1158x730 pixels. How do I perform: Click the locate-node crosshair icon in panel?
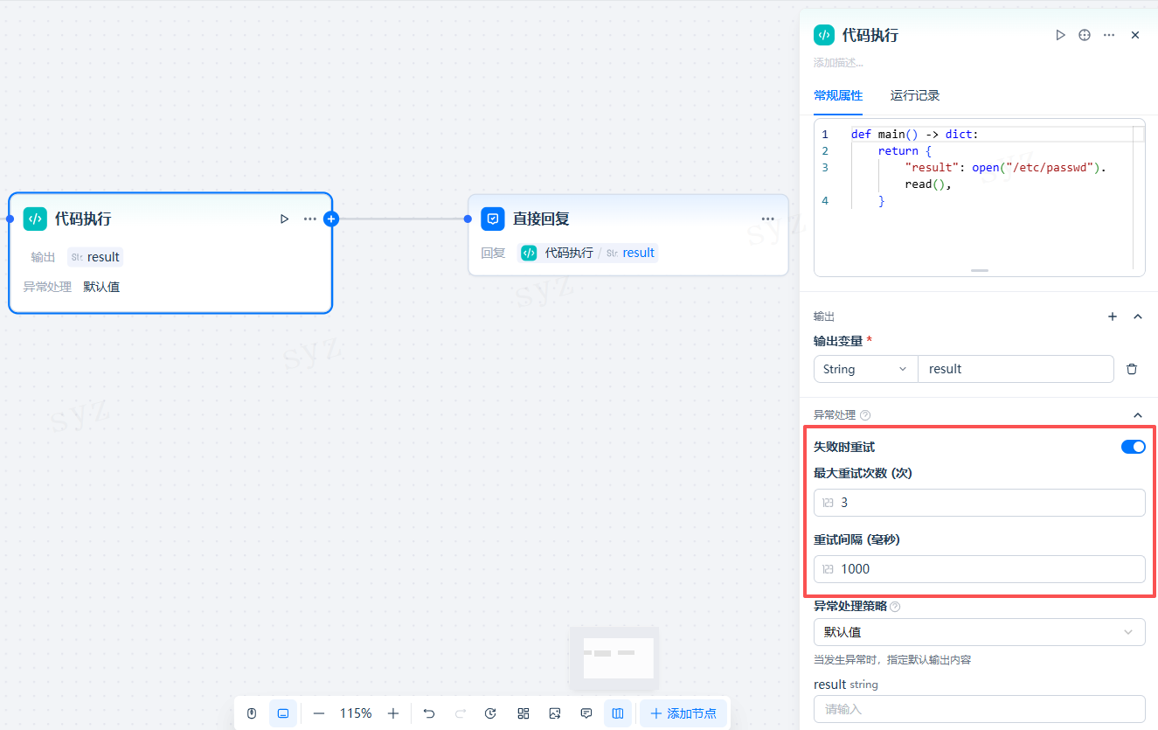coord(1085,35)
